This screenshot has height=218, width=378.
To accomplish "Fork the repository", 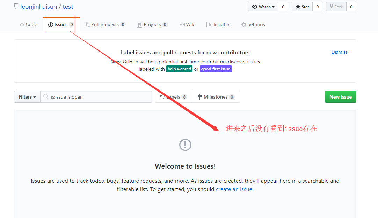I will [x=336, y=7].
